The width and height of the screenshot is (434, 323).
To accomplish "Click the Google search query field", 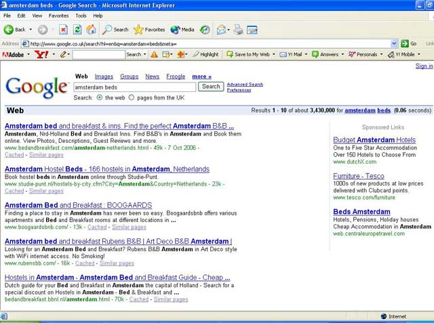I will click(134, 87).
